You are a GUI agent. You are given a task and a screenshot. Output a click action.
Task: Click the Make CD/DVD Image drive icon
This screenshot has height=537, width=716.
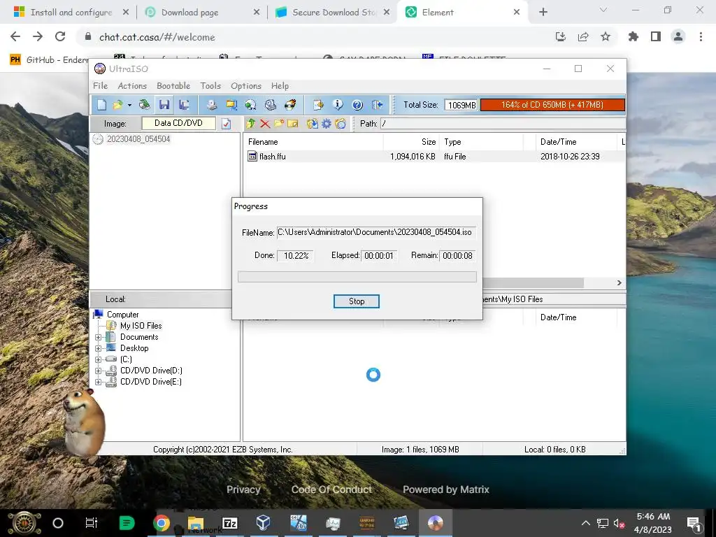click(x=211, y=105)
